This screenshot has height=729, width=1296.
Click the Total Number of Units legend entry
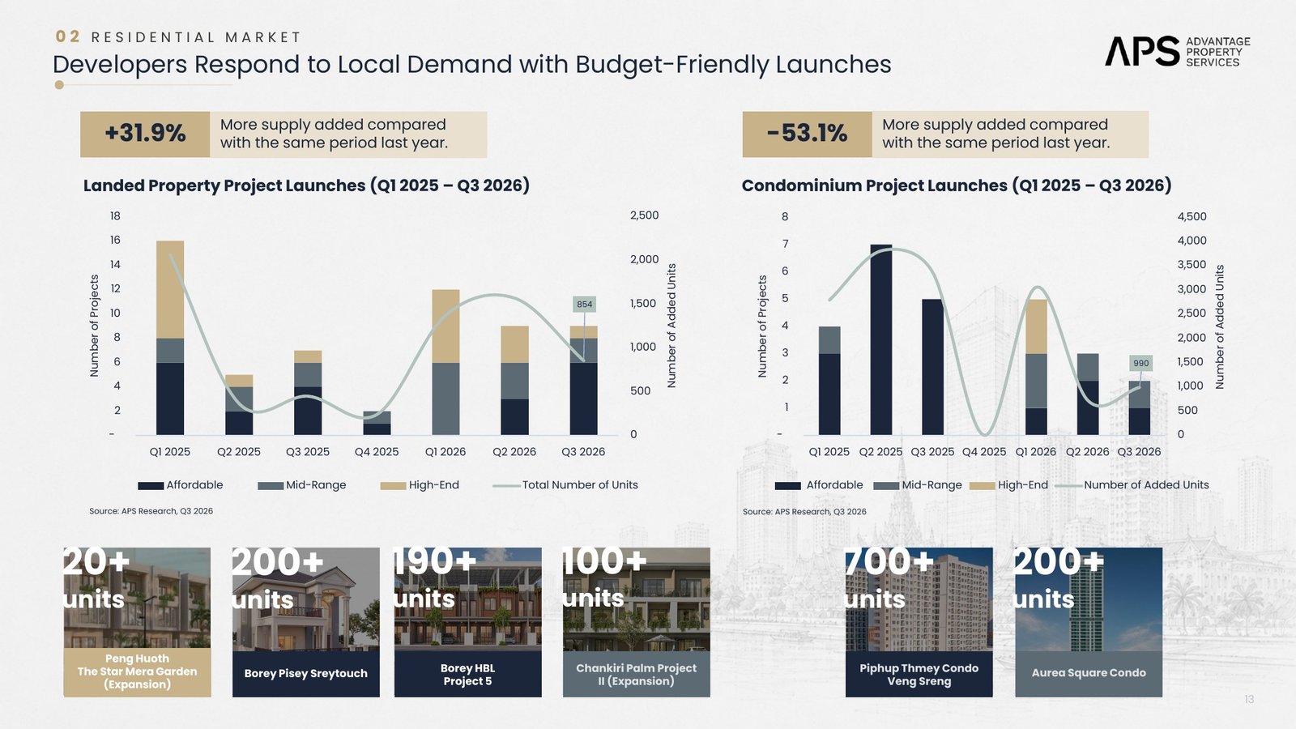565,485
